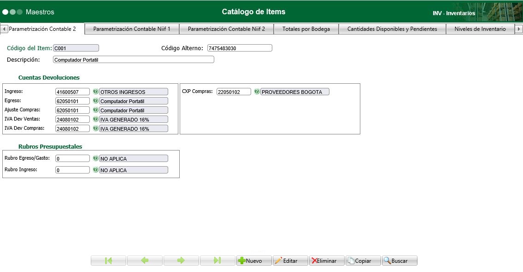Switch to Parametrización Contable Niif 1 tab

[x=132, y=29]
